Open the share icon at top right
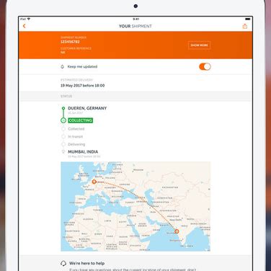This screenshot has height=271, width=271. [244, 26]
